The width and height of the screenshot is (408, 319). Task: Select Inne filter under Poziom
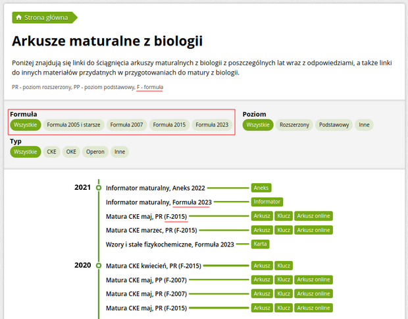[x=364, y=125]
